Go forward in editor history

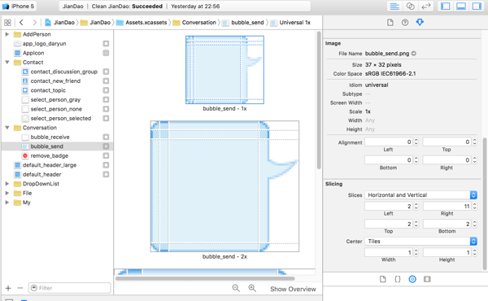(x=34, y=23)
